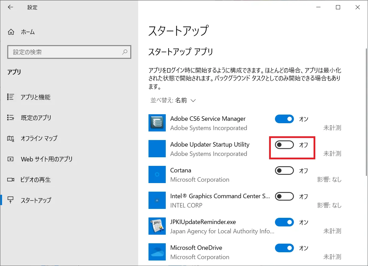
Task: Click the home icon beside ホーム
Action: click(11, 32)
